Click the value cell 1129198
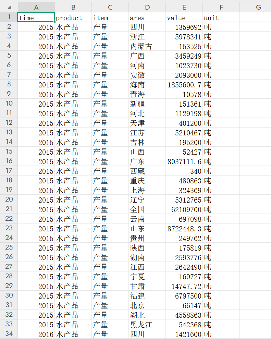The height and width of the screenshot is (339, 271). click(184, 113)
